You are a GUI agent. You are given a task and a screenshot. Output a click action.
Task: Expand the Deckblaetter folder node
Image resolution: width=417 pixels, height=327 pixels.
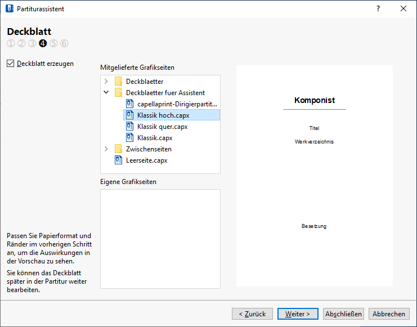[106, 82]
